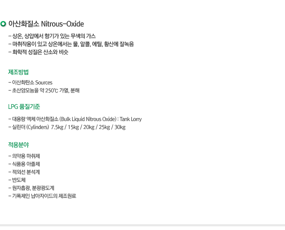
Task: Click the Bulk Liquid Nitrous Oxide Tank Lorry line
Action: coord(75,119)
